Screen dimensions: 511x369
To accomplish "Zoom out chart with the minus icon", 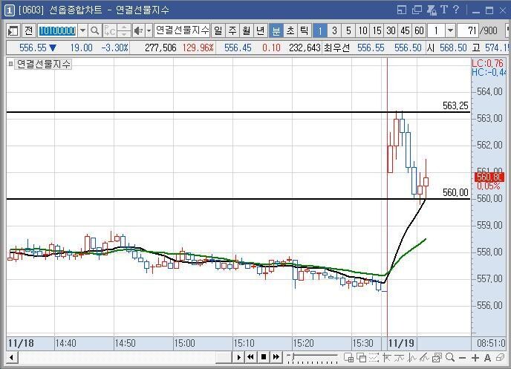I will 462,358.
